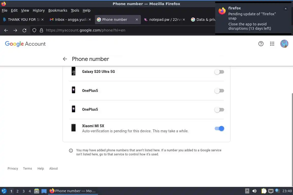Open the History menu
Image resolution: width=293 pixels, height=195 pixels.
point(39,10)
